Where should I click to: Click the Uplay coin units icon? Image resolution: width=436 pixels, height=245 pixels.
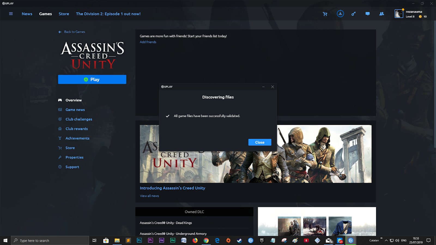[420, 17]
